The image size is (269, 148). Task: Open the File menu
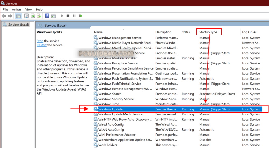point(5,9)
